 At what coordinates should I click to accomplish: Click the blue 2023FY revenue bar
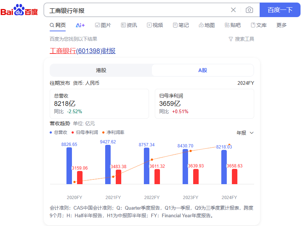pyautogui.click(x=185, y=167)
